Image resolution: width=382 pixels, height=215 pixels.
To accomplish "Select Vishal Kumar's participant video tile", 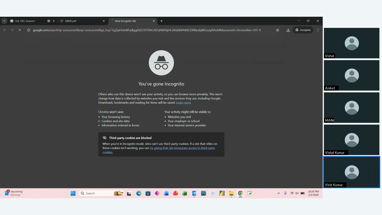I will (352, 140).
